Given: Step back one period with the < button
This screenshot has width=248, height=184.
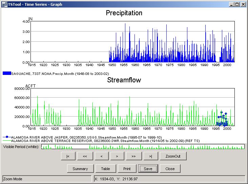Looking at the screenshot, I should click(x=102, y=156).
